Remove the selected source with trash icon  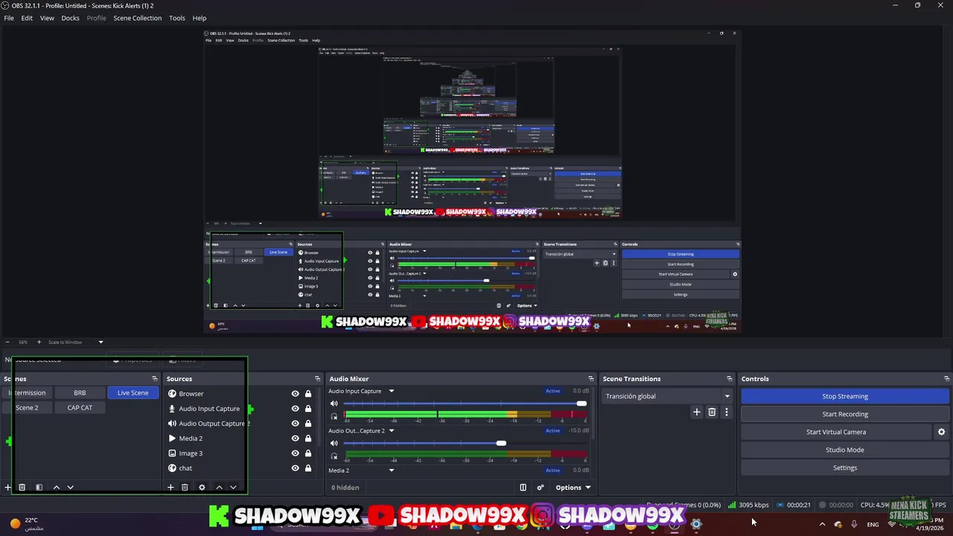pos(185,488)
